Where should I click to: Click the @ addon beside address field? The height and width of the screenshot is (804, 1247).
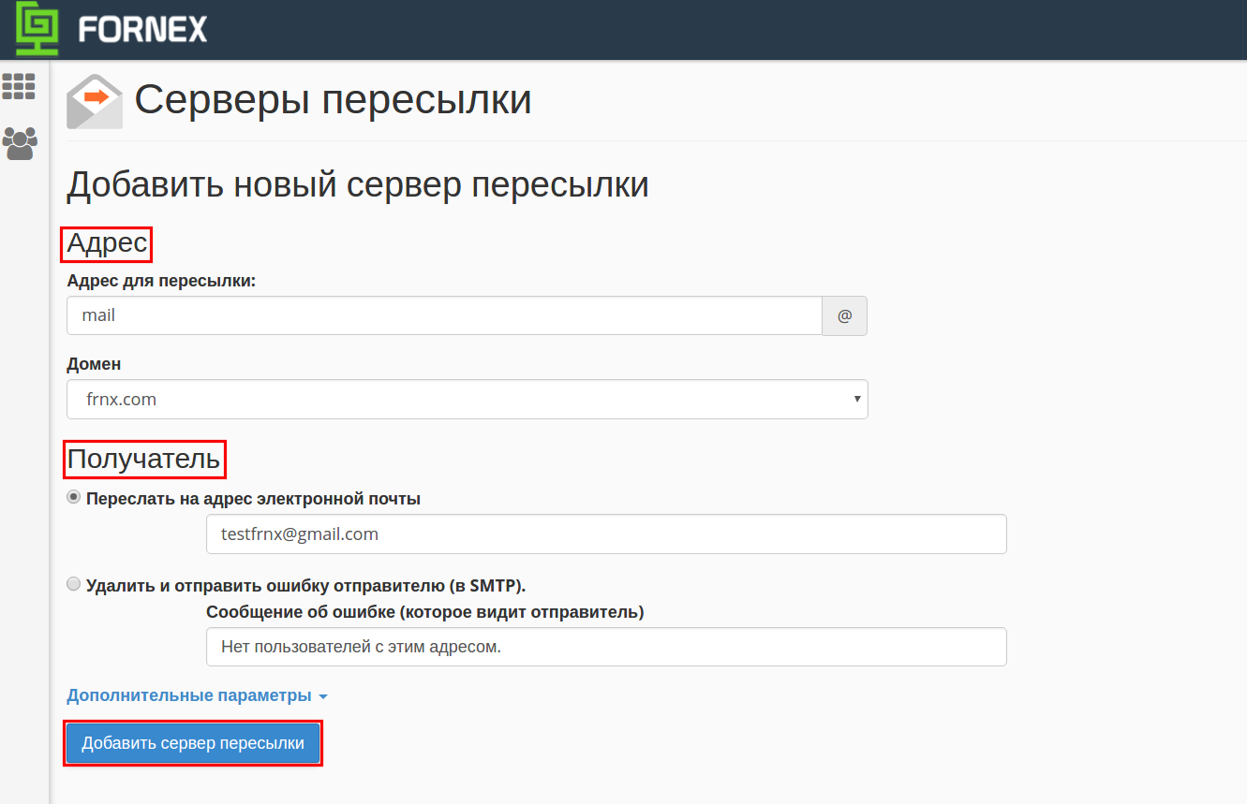pyautogui.click(x=845, y=315)
